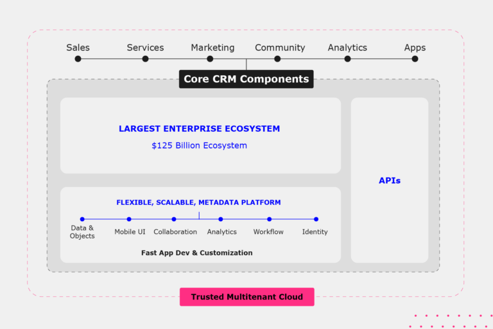Image resolution: width=493 pixels, height=329 pixels.
Task: Click the dot beneath Community
Action: [277, 58]
